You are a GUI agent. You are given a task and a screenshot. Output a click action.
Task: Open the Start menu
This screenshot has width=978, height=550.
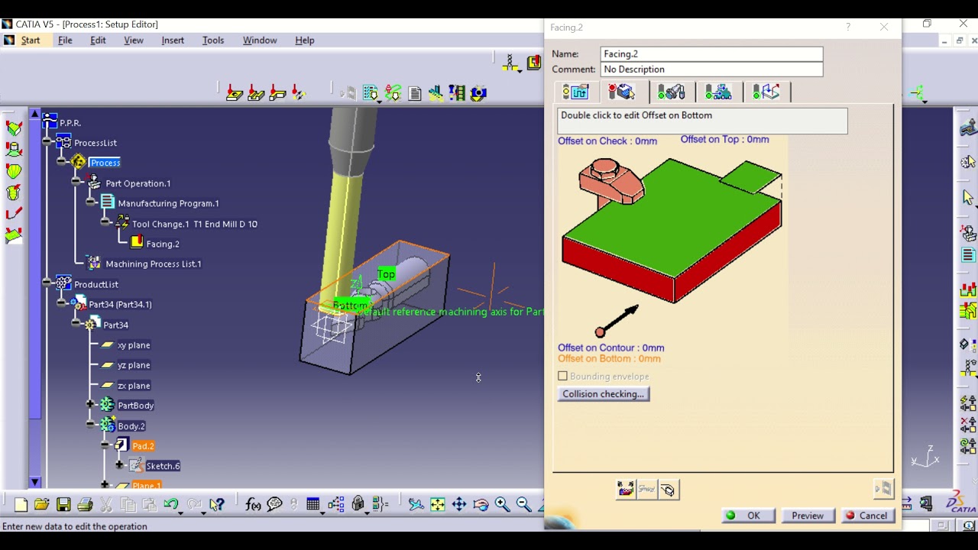(31, 40)
